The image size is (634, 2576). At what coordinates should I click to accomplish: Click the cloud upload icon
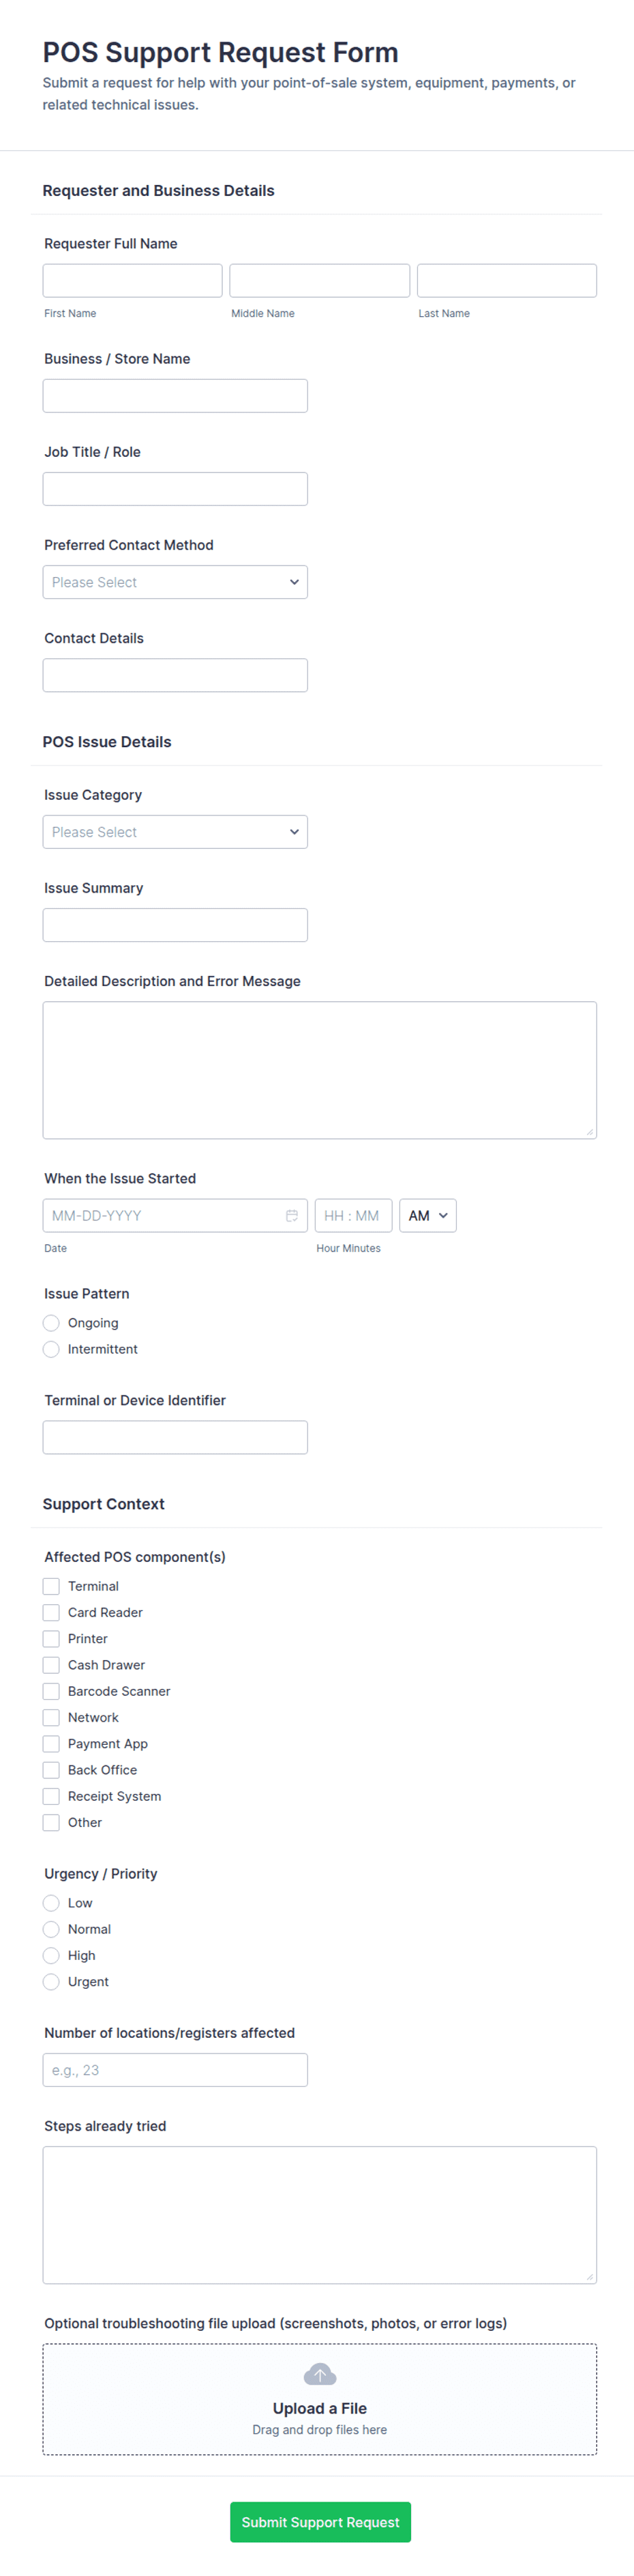[x=320, y=2374]
